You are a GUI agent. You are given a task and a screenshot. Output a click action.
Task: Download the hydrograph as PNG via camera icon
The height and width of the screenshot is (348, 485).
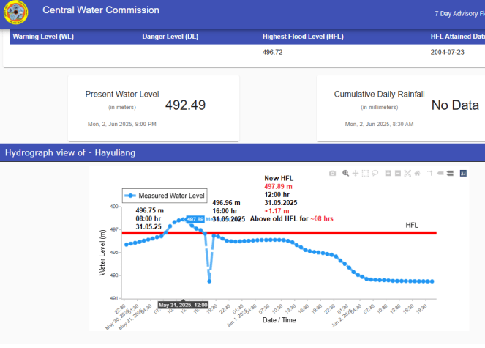point(332,174)
